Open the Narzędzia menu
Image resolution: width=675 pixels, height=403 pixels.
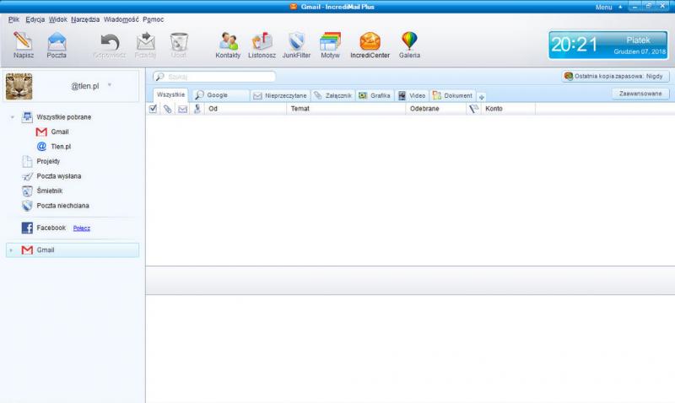84,18
